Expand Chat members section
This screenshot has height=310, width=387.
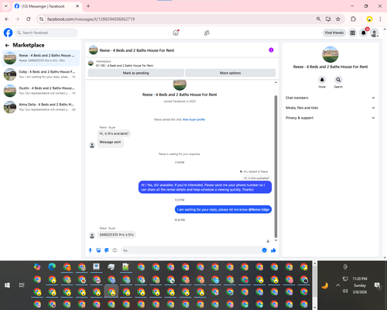point(330,98)
